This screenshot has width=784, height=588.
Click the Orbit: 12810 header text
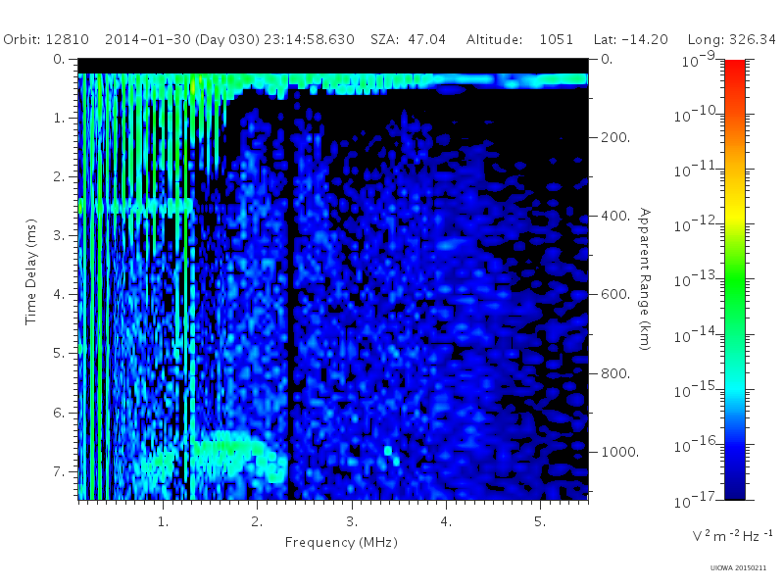coord(46,39)
